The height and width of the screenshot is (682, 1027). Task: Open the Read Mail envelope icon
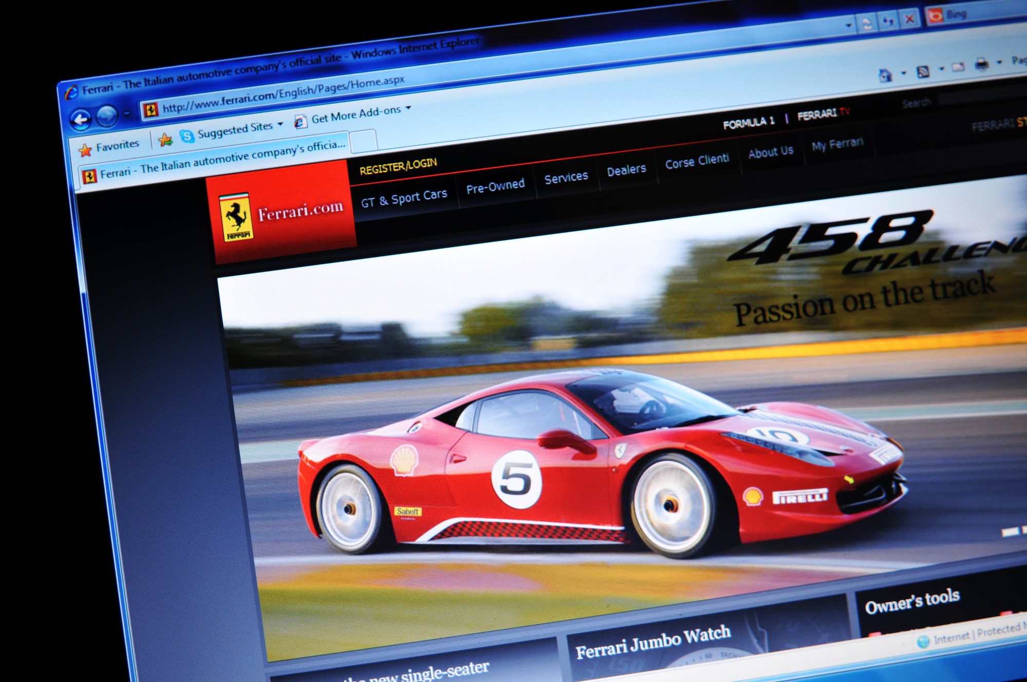[x=958, y=67]
